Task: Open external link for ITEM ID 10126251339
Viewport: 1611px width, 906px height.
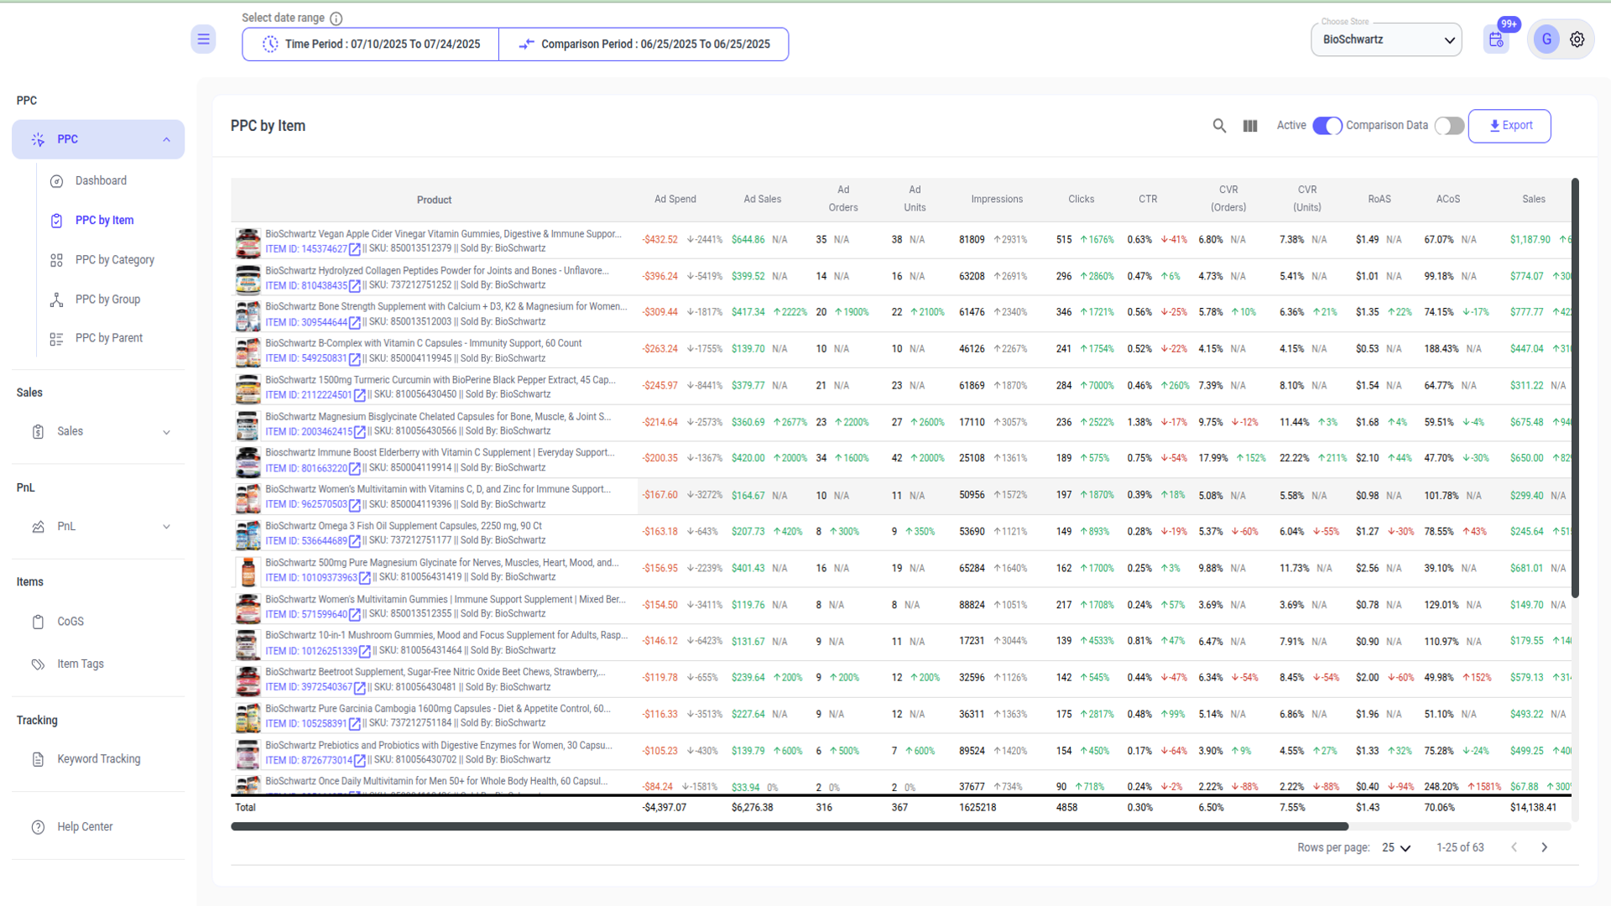Action: tap(365, 651)
